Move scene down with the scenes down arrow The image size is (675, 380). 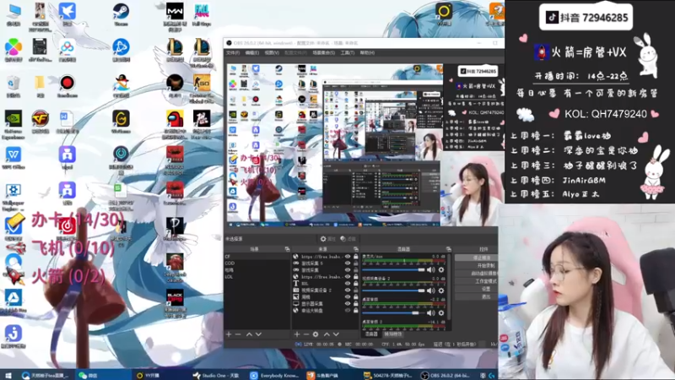(258, 334)
